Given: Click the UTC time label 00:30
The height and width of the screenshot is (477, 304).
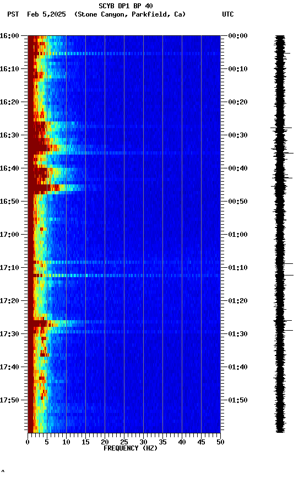Looking at the screenshot, I should 238,135.
